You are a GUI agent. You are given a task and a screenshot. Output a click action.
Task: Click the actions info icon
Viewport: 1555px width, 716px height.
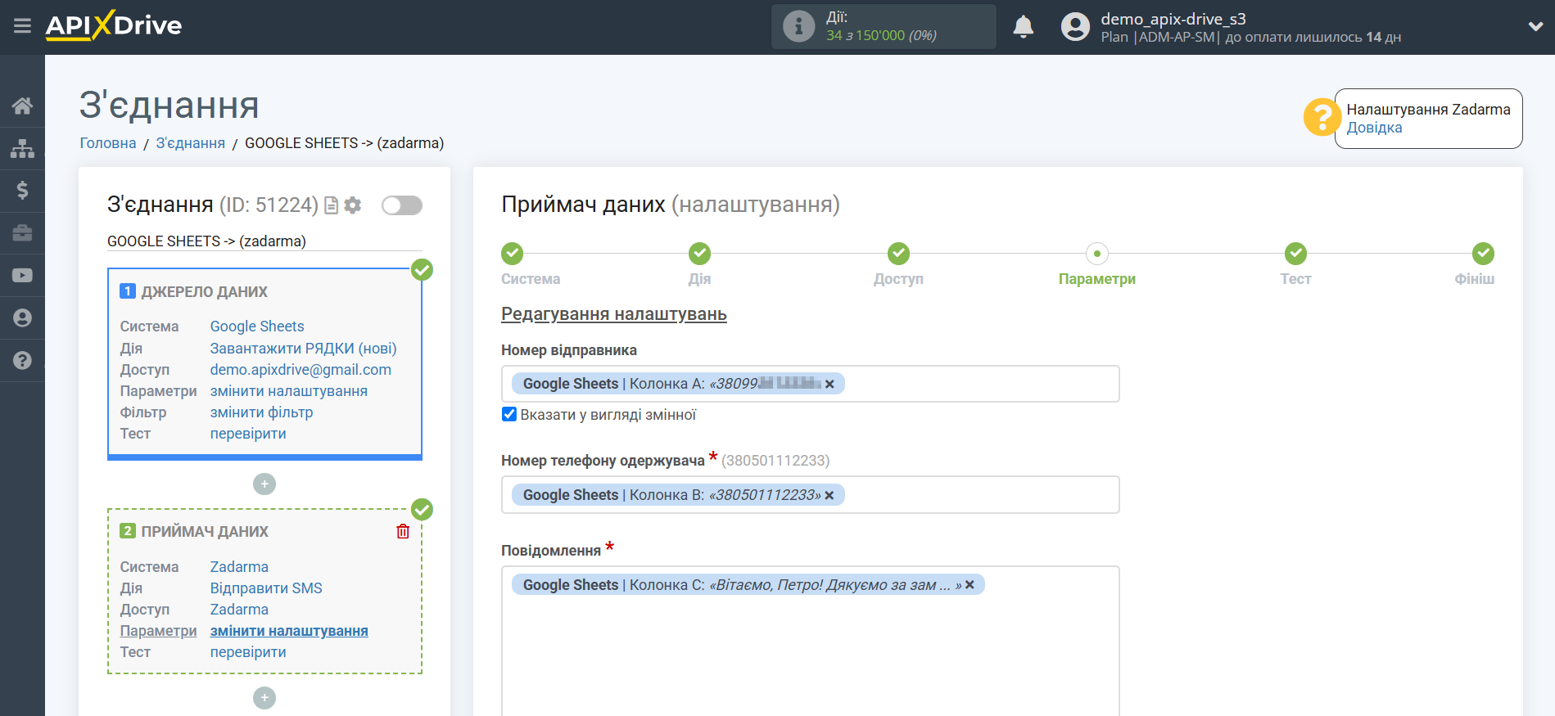click(798, 26)
